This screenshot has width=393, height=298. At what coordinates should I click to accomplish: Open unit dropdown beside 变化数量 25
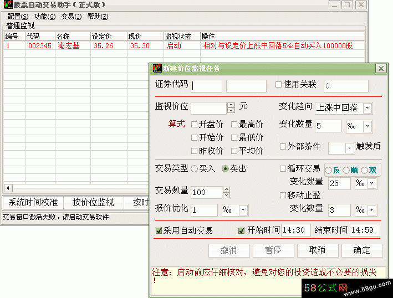pyautogui.click(x=372, y=183)
